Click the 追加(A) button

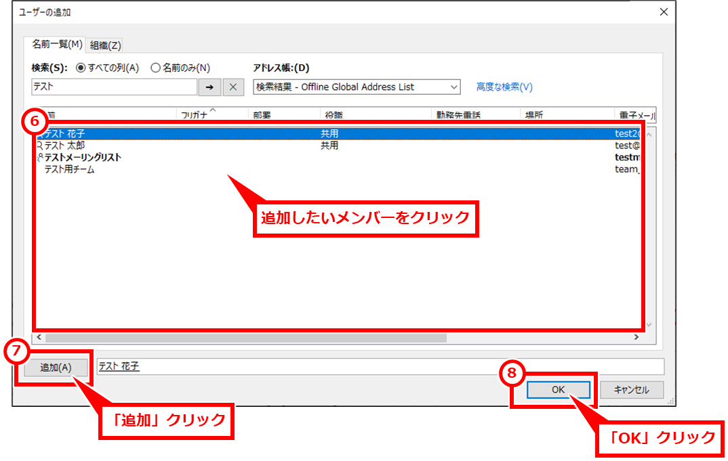click(x=56, y=368)
